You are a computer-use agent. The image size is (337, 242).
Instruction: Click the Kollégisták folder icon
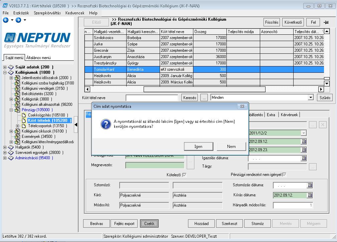pyautogui.click(x=17, y=99)
